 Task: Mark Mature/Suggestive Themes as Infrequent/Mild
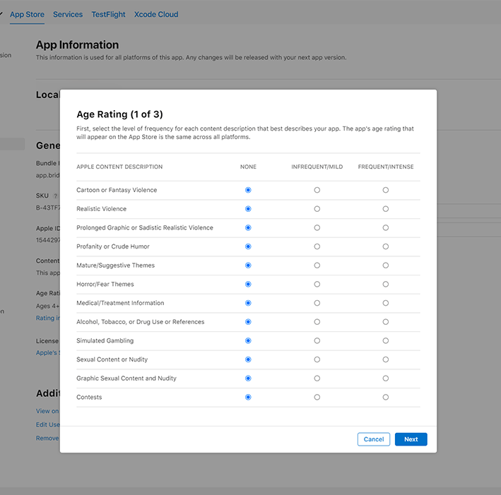[x=317, y=266]
